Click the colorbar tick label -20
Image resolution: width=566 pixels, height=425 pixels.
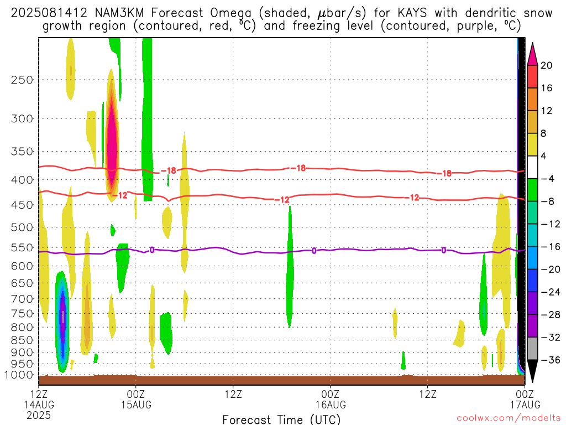[x=550, y=269]
